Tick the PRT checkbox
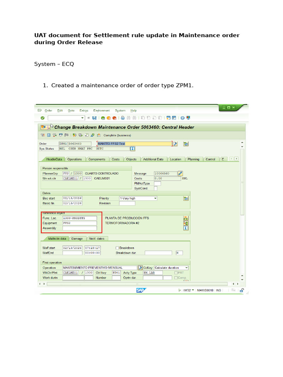This screenshot has width=283, height=377. pyautogui.click(x=176, y=273)
